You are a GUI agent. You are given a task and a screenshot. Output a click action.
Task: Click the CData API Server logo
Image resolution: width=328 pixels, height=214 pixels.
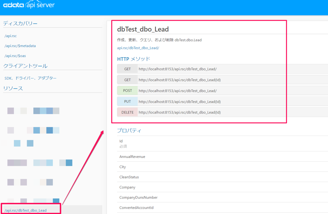point(29,5)
